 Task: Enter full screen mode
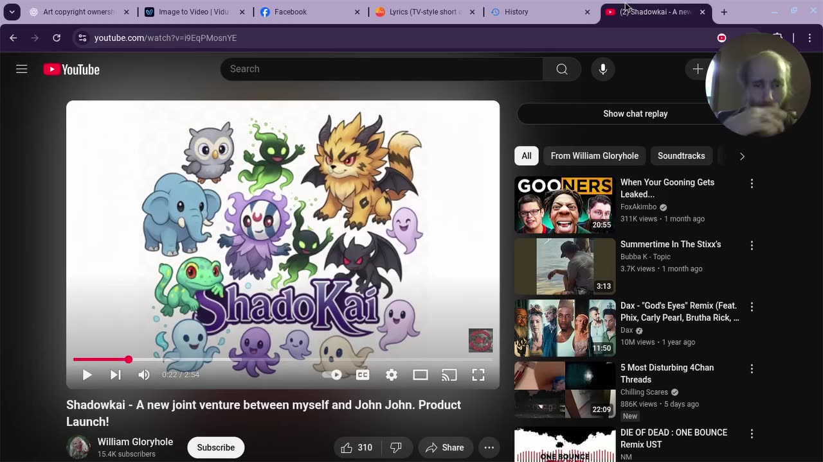478,375
